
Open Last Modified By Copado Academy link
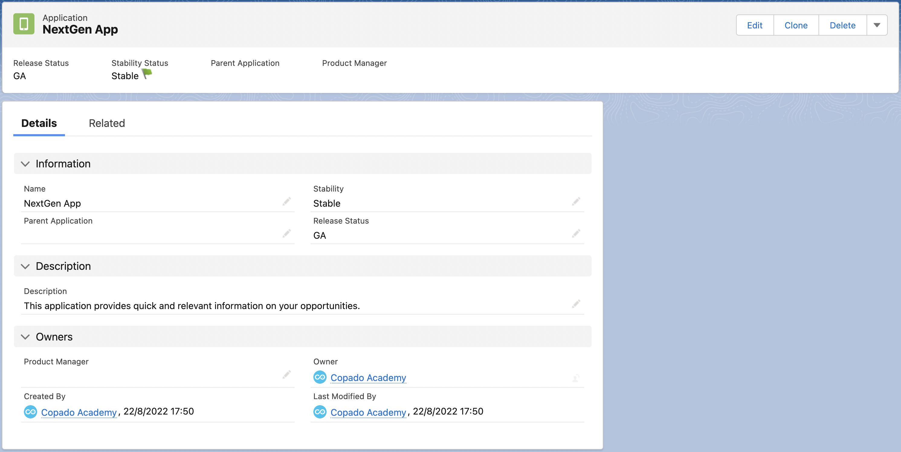pyautogui.click(x=368, y=412)
